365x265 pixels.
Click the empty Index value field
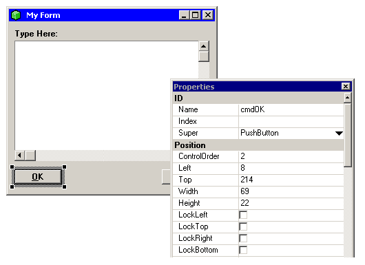(291, 121)
